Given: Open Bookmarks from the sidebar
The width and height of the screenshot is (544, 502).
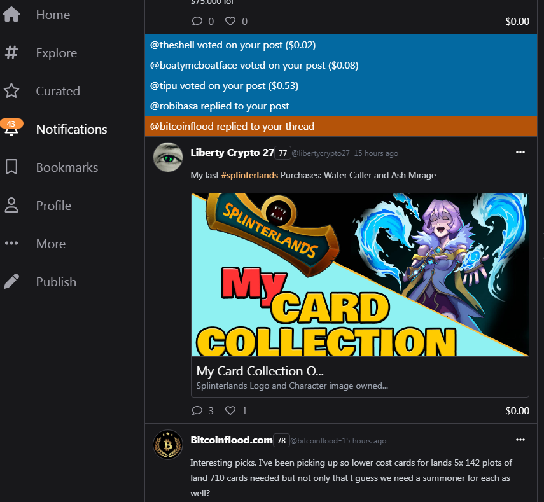Looking at the screenshot, I should pyautogui.click(x=67, y=167).
